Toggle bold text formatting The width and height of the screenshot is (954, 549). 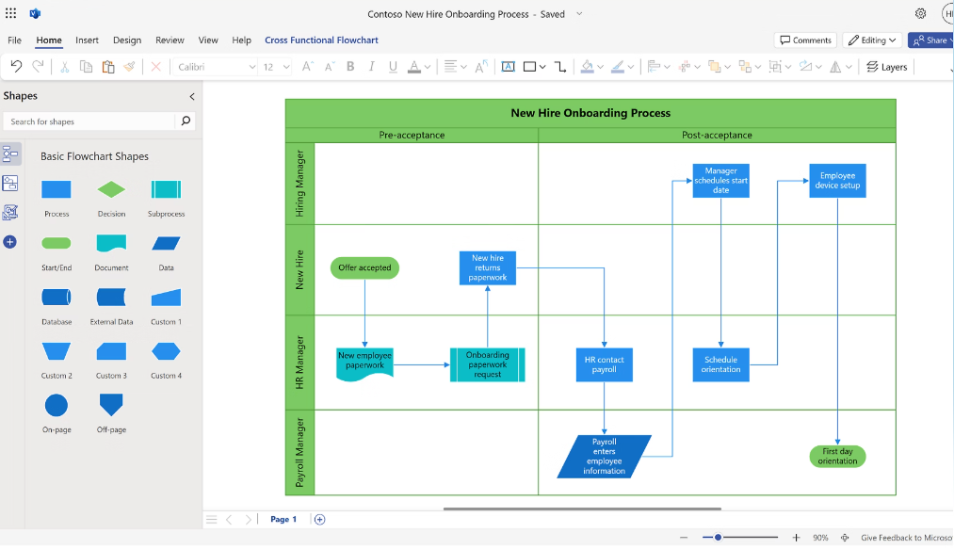(349, 66)
